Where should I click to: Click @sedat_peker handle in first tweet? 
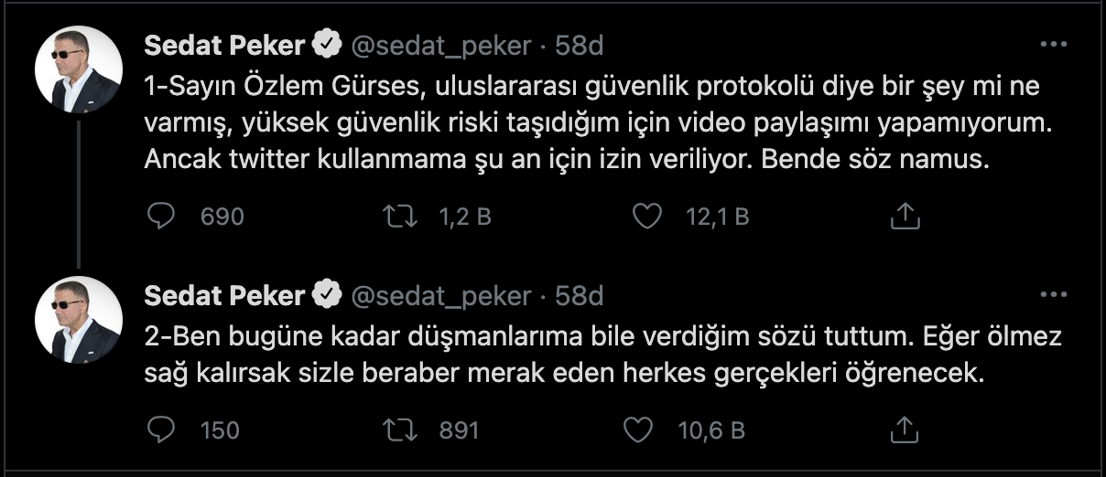[441, 45]
